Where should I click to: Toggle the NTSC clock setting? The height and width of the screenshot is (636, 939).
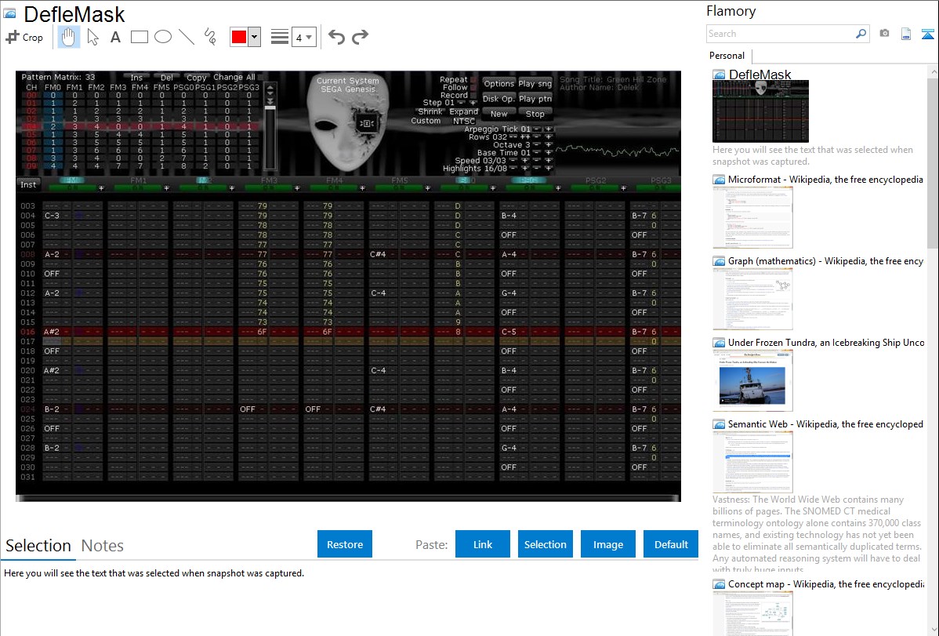(464, 121)
